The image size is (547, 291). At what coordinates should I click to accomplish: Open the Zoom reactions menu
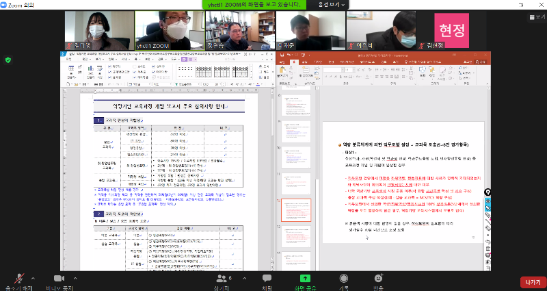tap(378, 278)
